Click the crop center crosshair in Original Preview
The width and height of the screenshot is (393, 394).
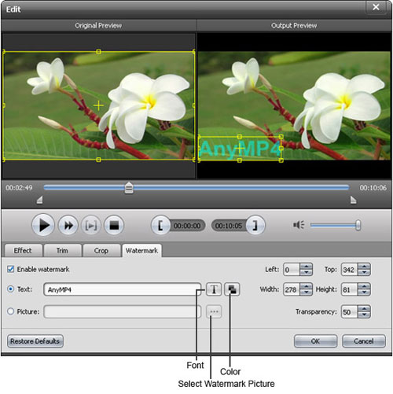(x=98, y=105)
